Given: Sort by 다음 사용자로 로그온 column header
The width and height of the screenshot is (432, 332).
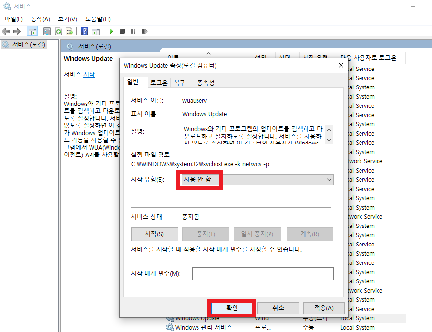Looking at the screenshot, I should tap(368, 57).
